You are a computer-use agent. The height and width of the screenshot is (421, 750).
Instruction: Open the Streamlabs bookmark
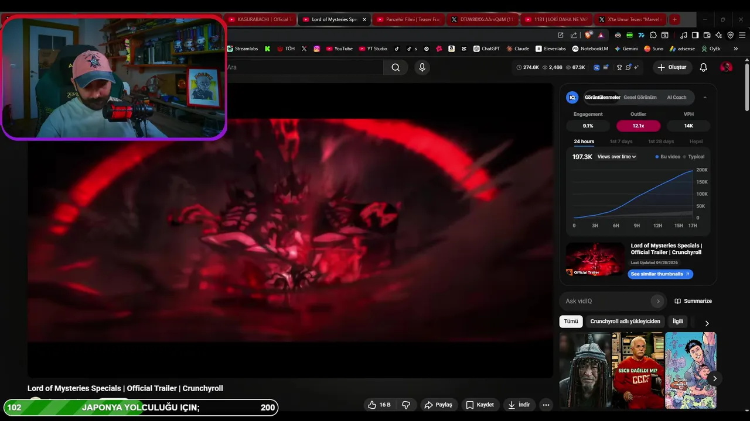click(243, 49)
